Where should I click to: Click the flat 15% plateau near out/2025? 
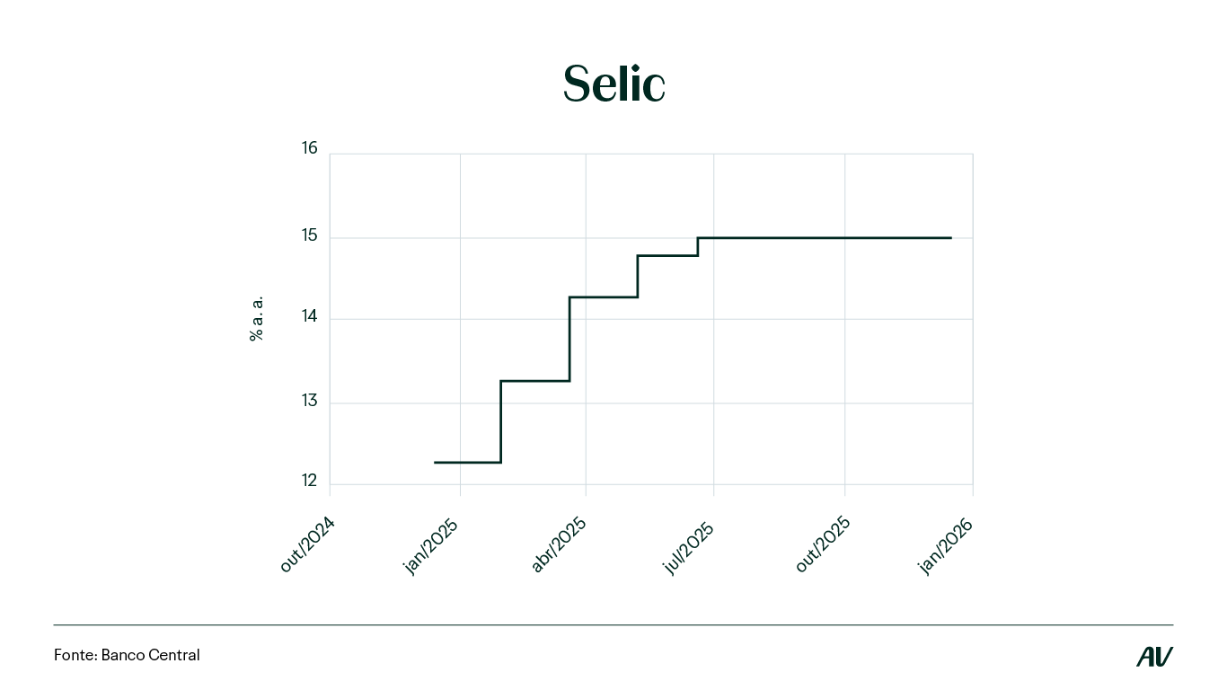click(x=844, y=238)
